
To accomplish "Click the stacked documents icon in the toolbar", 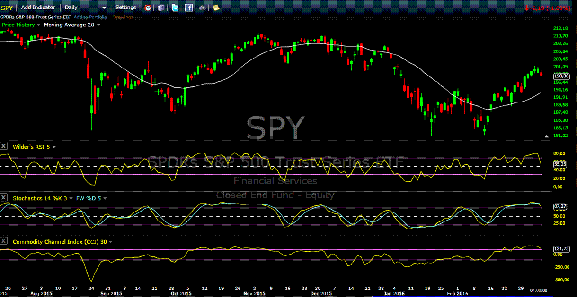I will point(162,8).
